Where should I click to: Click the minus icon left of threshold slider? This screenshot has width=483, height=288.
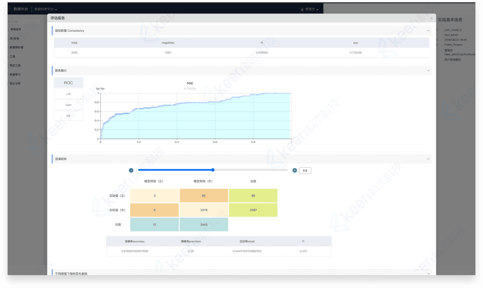(x=131, y=171)
